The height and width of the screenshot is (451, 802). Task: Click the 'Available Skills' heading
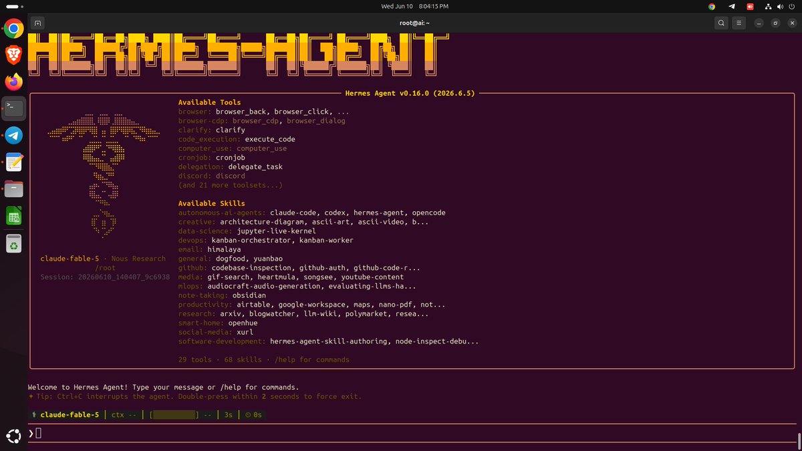[x=211, y=203]
